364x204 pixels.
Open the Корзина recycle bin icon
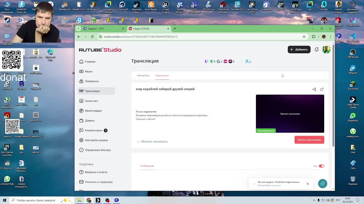pos(353,181)
